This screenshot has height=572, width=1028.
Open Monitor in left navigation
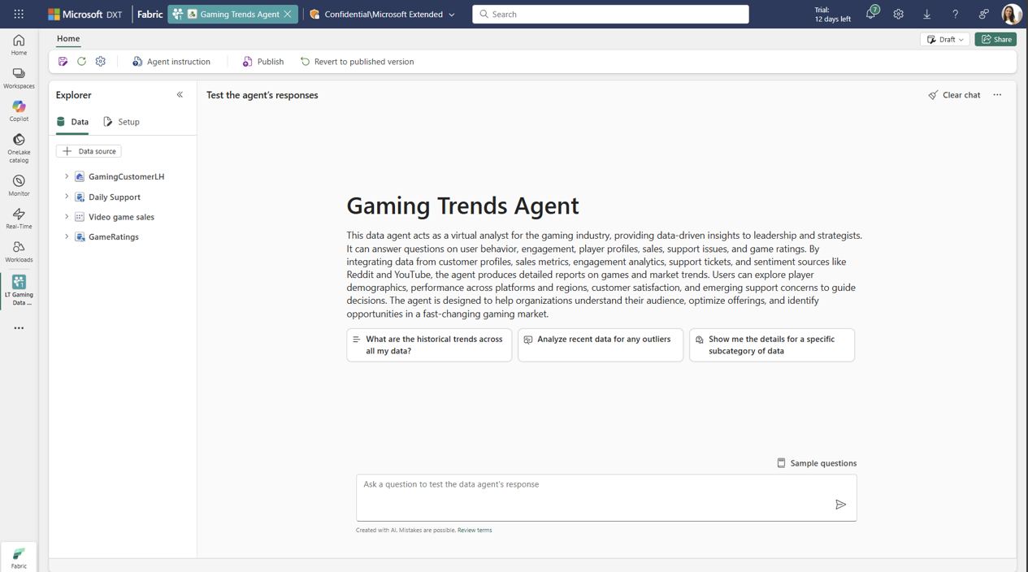tap(19, 185)
